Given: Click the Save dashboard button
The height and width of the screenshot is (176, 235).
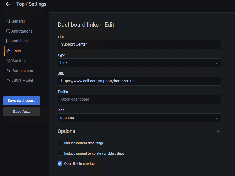Looking at the screenshot, I should coord(22,101).
